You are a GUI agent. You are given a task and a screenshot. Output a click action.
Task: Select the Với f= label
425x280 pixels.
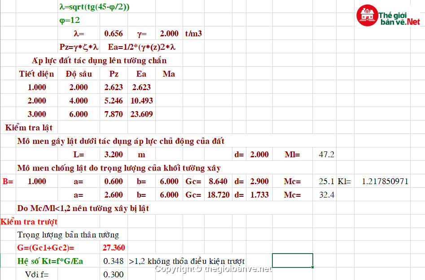coord(37,274)
